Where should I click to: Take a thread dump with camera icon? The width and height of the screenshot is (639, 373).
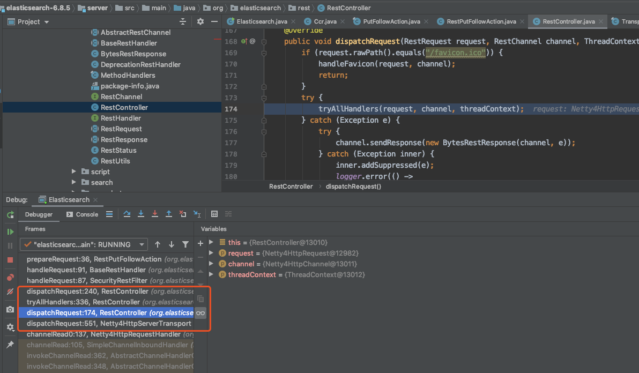coord(10,309)
